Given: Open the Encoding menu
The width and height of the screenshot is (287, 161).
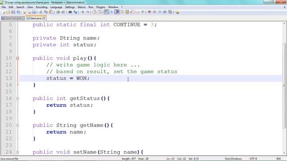Looking at the screenshot, I should [x=42, y=7].
